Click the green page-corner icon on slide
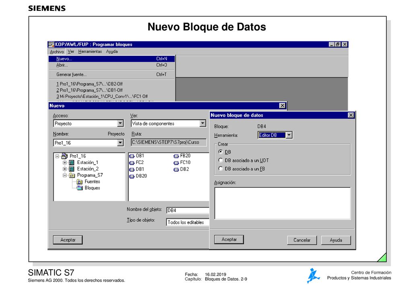Viewport: 412px width, 285px height. coord(383,258)
